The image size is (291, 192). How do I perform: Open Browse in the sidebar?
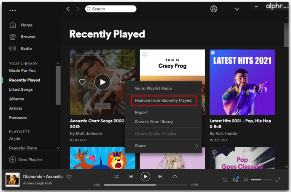click(22, 37)
